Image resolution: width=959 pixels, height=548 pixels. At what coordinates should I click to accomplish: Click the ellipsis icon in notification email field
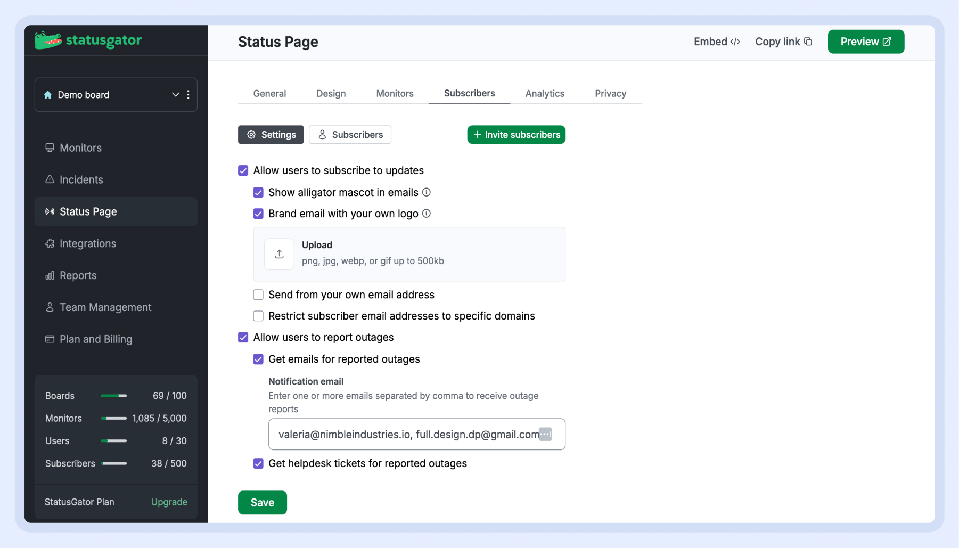point(545,434)
